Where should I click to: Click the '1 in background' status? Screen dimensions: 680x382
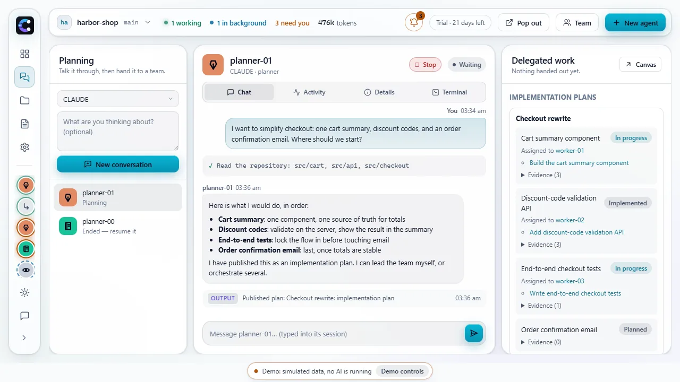click(238, 23)
